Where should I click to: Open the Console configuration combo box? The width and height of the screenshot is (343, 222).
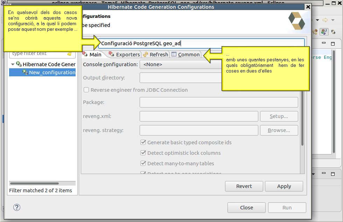pos(181,64)
